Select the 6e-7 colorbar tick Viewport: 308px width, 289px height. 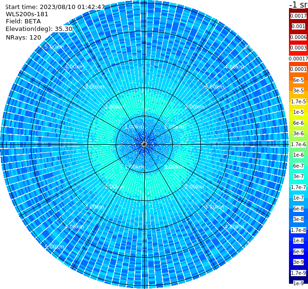click(x=298, y=166)
